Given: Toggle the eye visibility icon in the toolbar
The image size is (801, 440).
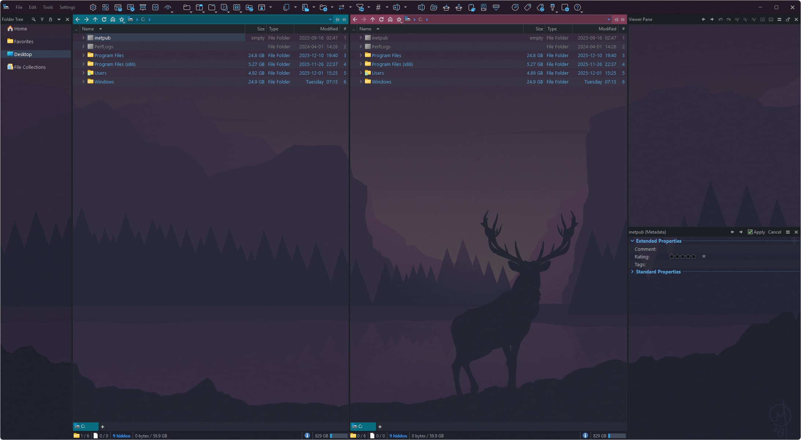Looking at the screenshot, I should pyautogui.click(x=169, y=7).
